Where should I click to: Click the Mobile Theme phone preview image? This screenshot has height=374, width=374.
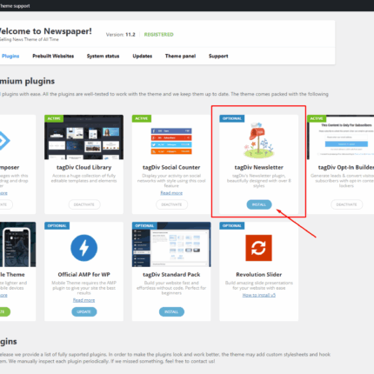[x=17, y=244]
